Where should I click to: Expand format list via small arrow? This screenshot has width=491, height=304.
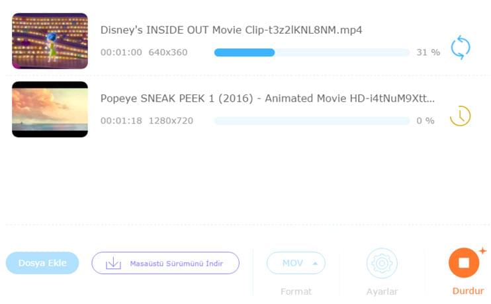tap(314, 264)
